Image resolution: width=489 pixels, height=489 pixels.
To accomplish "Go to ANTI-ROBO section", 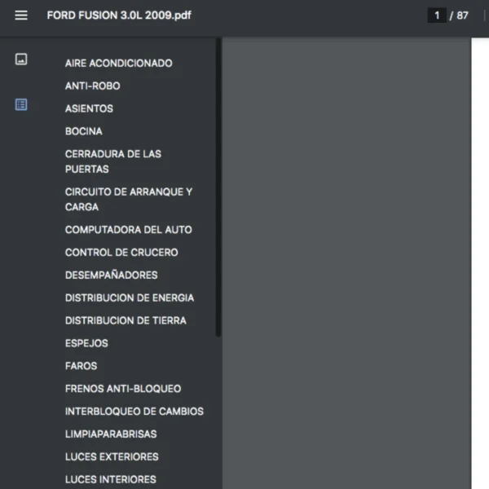I will click(93, 86).
